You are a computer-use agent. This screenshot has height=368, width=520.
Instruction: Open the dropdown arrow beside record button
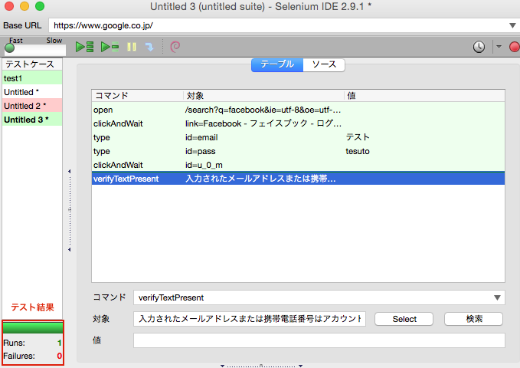pyautogui.click(x=499, y=47)
